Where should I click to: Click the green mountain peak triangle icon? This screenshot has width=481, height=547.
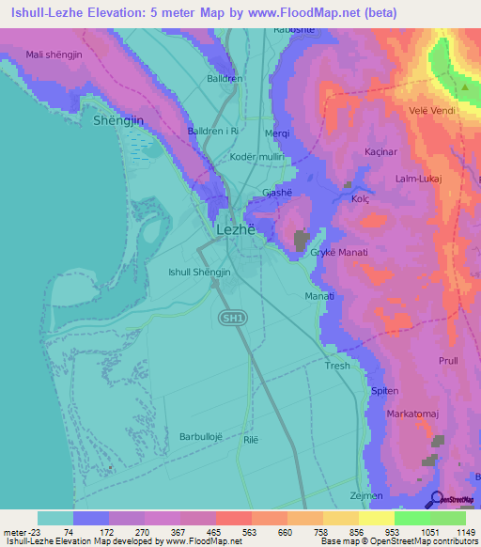click(465, 87)
